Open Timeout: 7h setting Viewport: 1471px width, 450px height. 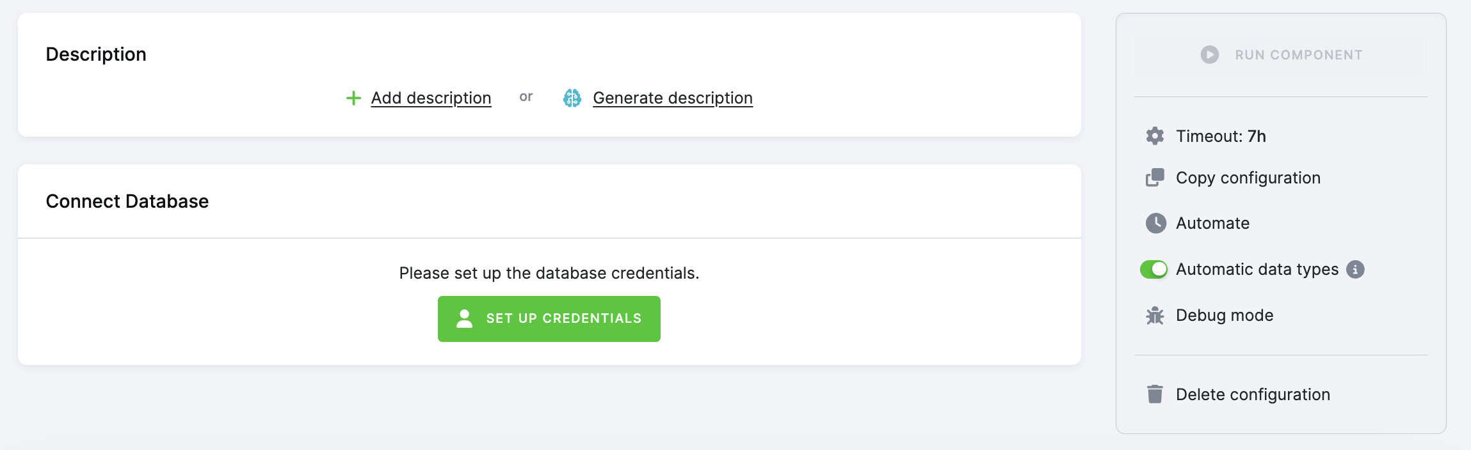(1220, 136)
